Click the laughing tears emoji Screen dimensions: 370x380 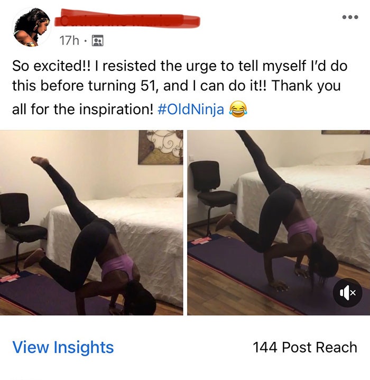[238, 110]
